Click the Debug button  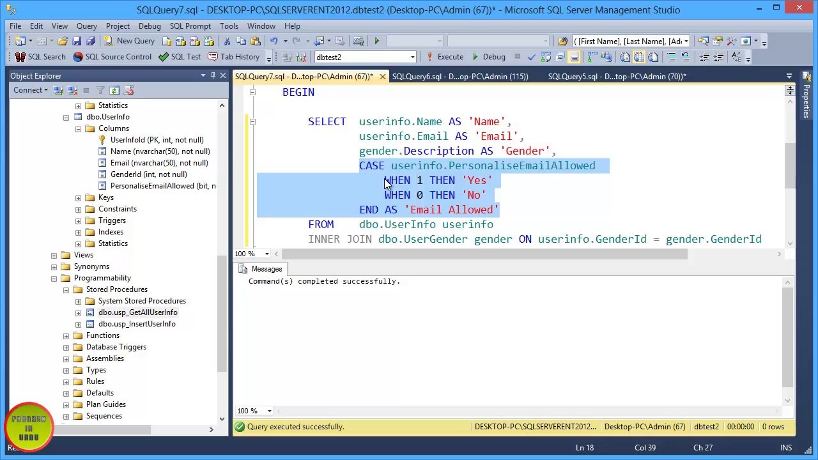[489, 57]
